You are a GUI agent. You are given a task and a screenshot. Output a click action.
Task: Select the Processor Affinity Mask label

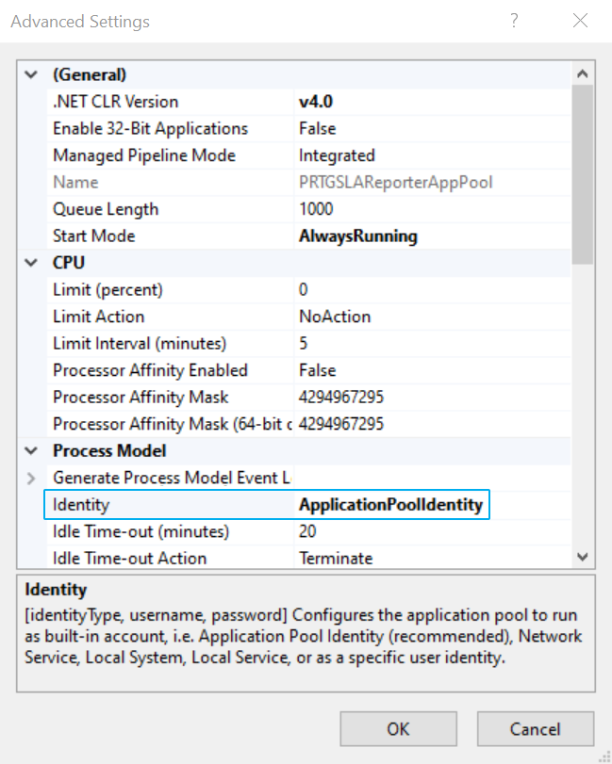[x=141, y=398]
